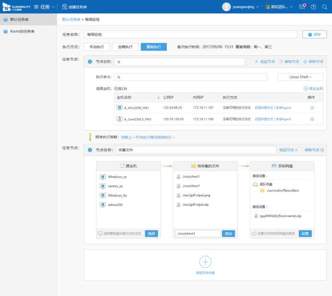Open the 任务 main menu
332x296 pixels.
click(x=45, y=7)
